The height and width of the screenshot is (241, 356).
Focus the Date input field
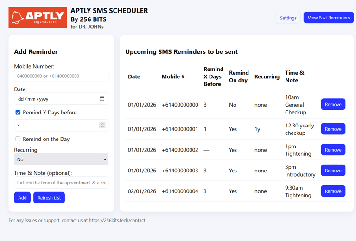click(56, 99)
